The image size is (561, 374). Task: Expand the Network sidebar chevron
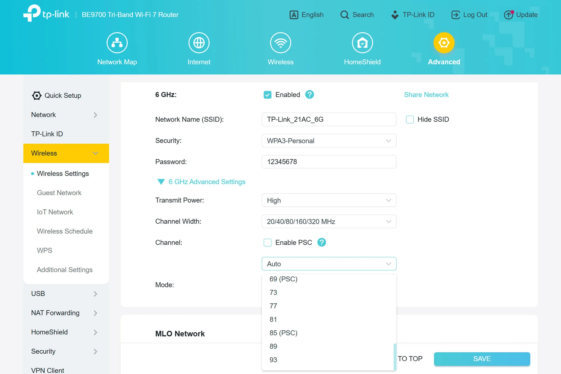[x=95, y=115]
